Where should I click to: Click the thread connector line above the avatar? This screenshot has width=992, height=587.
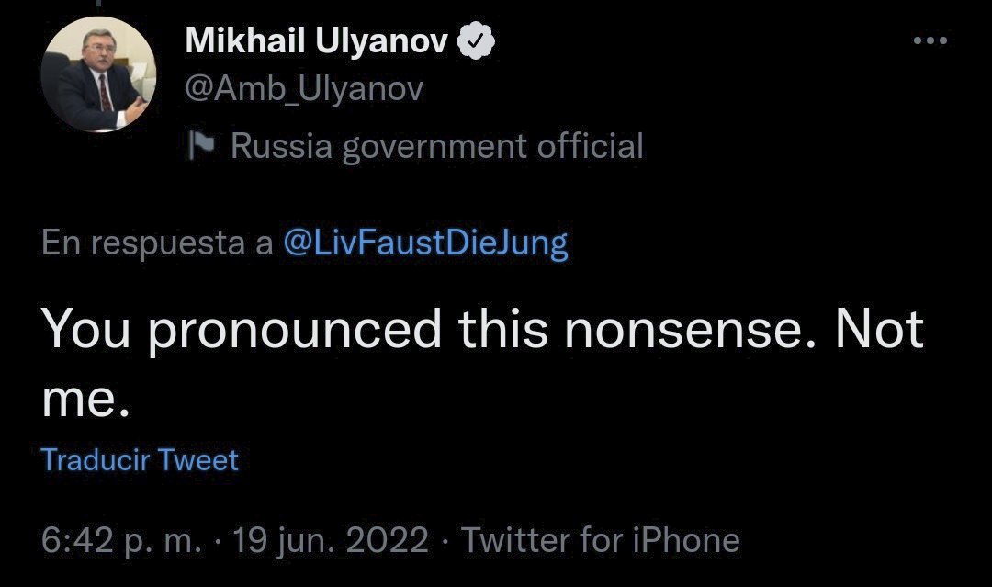98,3
